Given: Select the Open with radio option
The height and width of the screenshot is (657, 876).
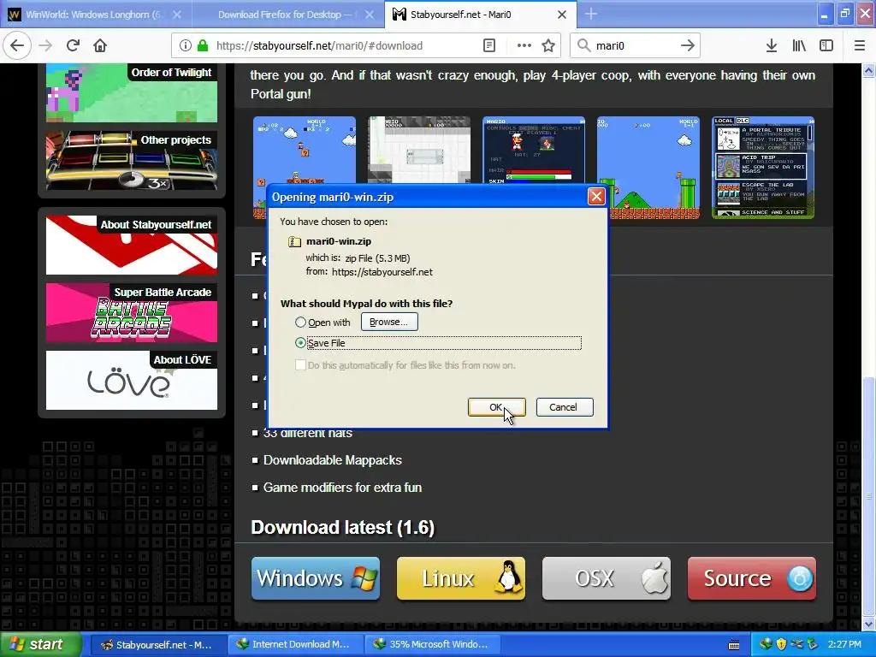Looking at the screenshot, I should pos(300,323).
